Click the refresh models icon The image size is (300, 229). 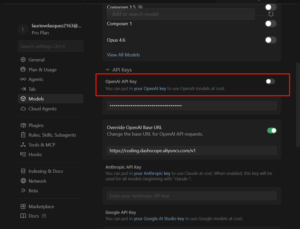pyautogui.click(x=271, y=14)
